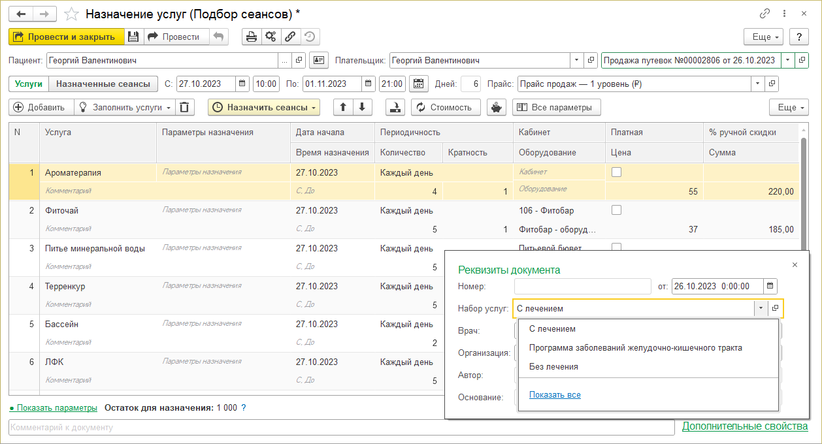Toggle Платная checkbox for Фиточай

(x=616, y=210)
